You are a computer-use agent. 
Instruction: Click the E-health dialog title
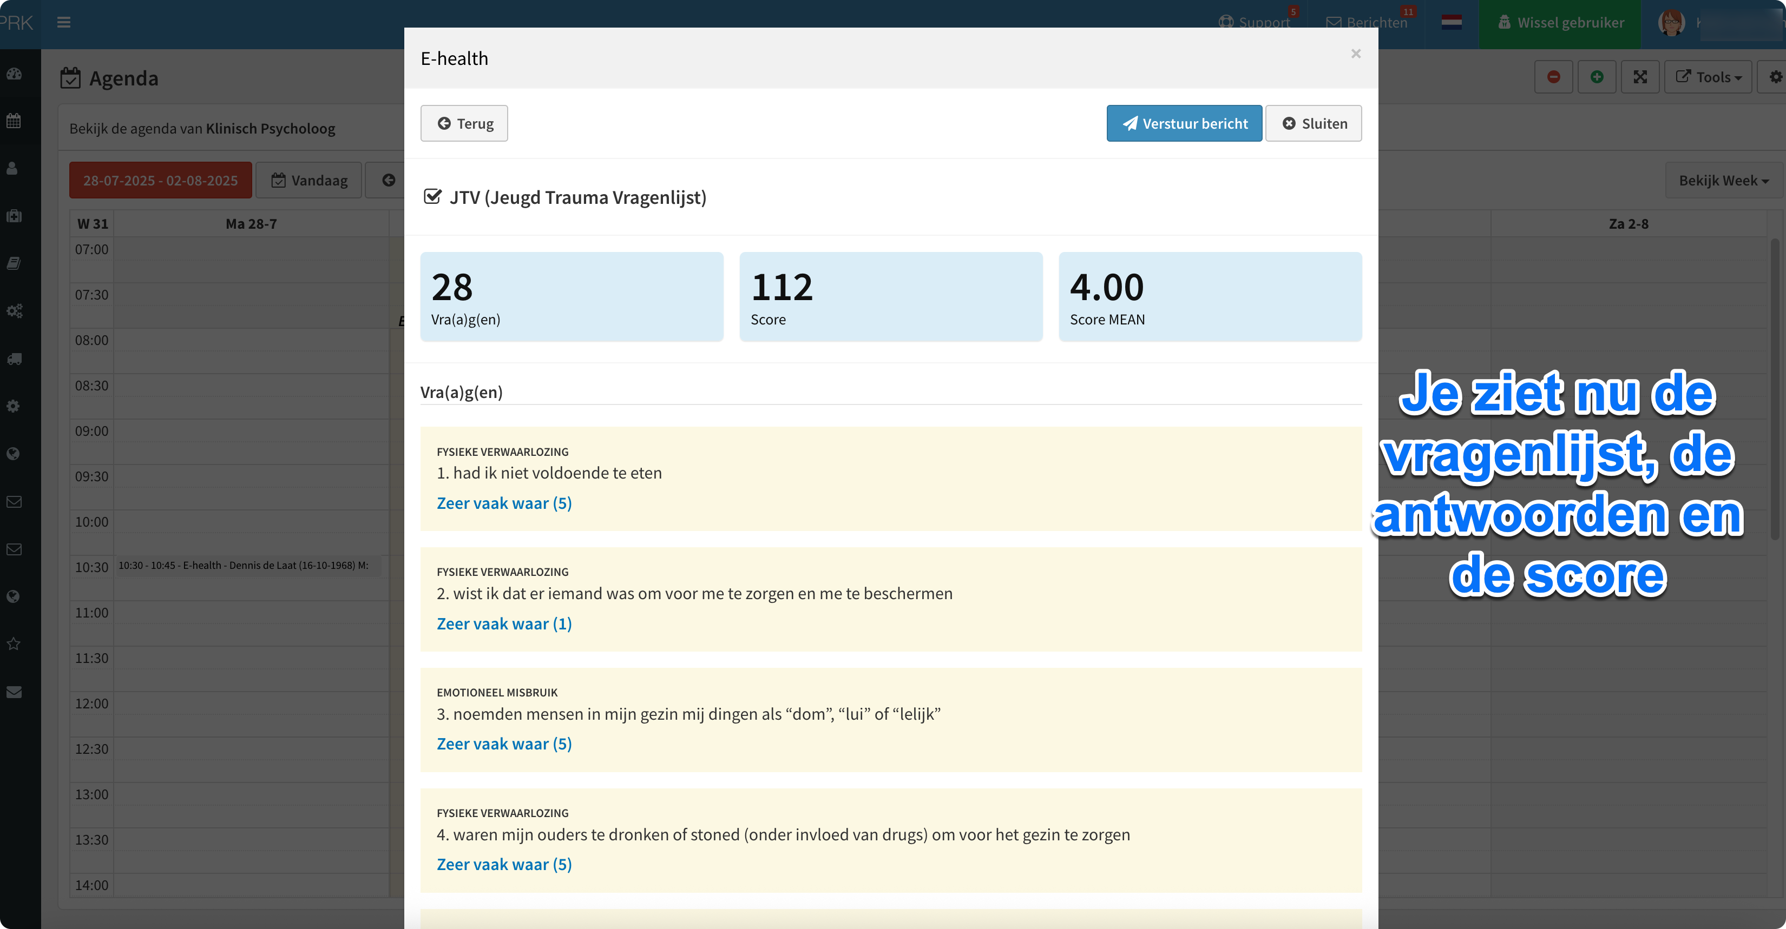pyautogui.click(x=454, y=58)
